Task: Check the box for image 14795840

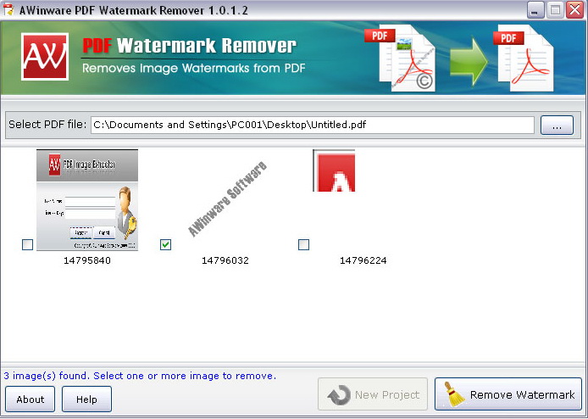Action: tap(27, 245)
